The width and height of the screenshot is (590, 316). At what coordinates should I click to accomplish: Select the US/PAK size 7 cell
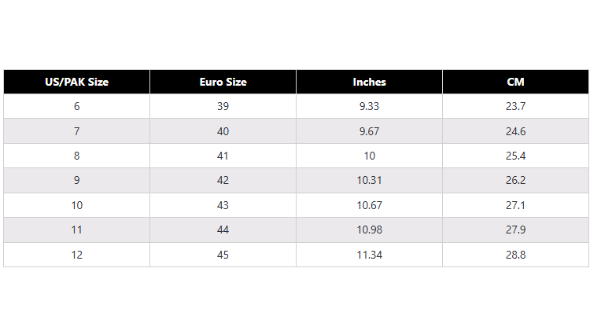pyautogui.click(x=76, y=131)
